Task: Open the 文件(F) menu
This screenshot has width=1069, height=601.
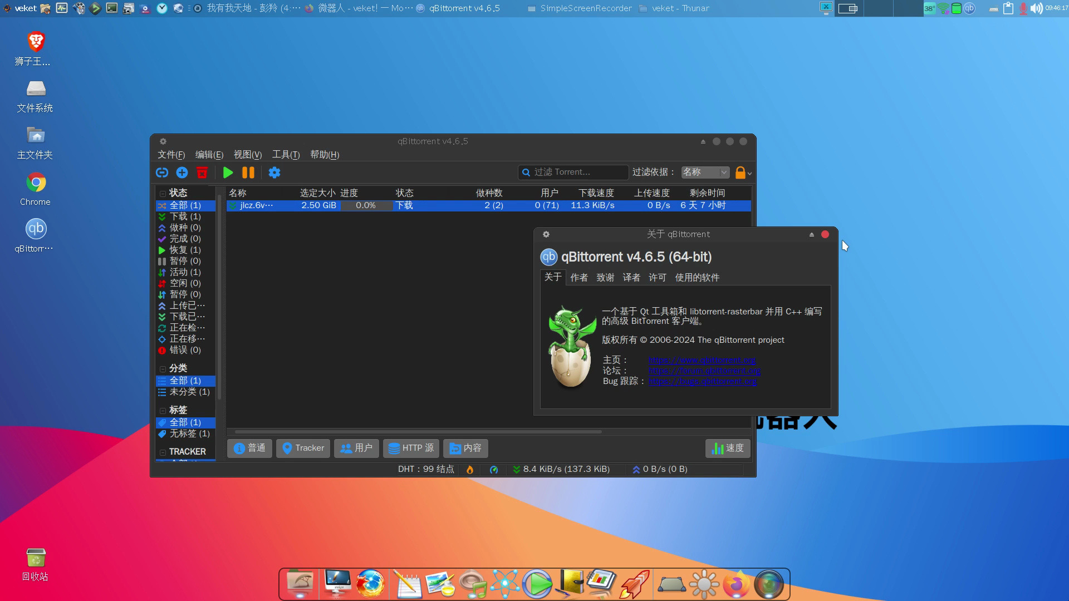Action: pos(171,155)
